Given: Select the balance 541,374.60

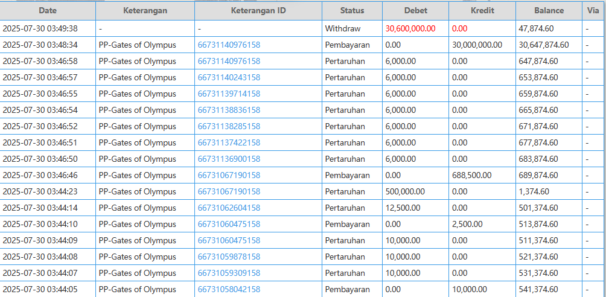Looking at the screenshot, I should pos(538,289).
